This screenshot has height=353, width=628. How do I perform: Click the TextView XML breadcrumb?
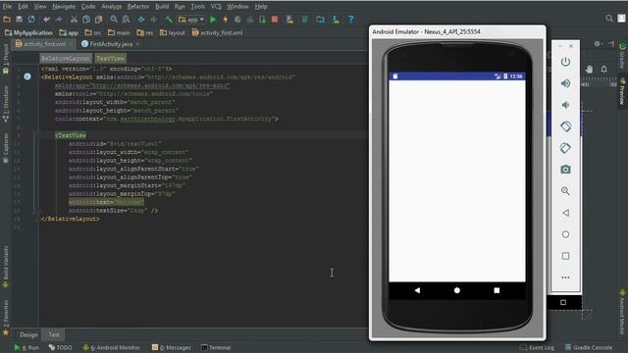(111, 59)
